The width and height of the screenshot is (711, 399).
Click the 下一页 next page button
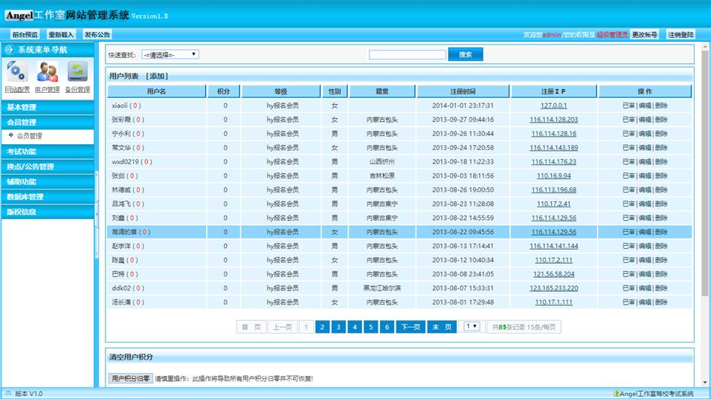411,327
